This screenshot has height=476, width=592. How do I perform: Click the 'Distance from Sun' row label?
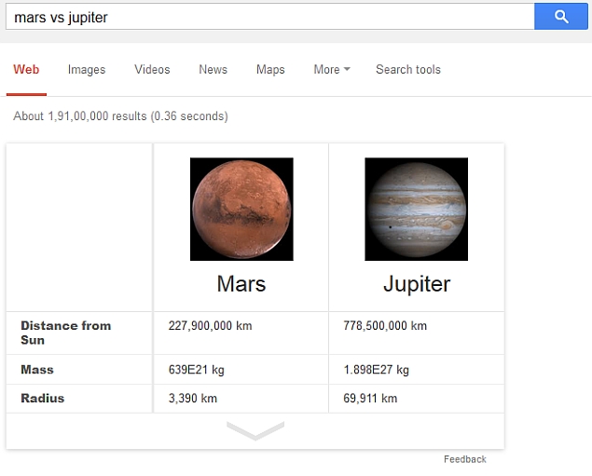coord(65,333)
